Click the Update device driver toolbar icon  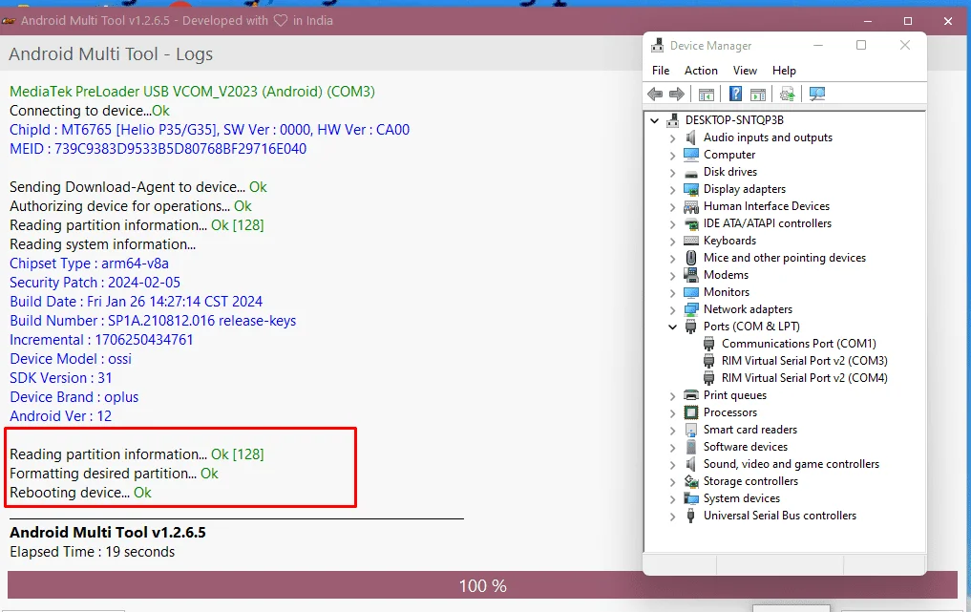[x=787, y=95]
